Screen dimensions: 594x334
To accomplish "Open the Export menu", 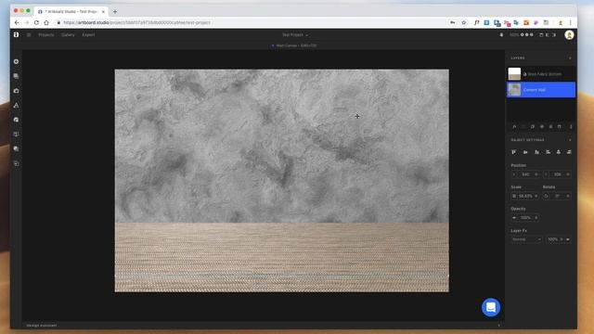I will [x=89, y=35].
